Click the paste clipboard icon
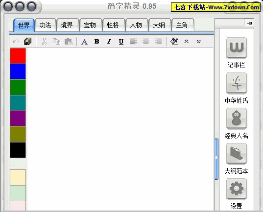 (69, 42)
